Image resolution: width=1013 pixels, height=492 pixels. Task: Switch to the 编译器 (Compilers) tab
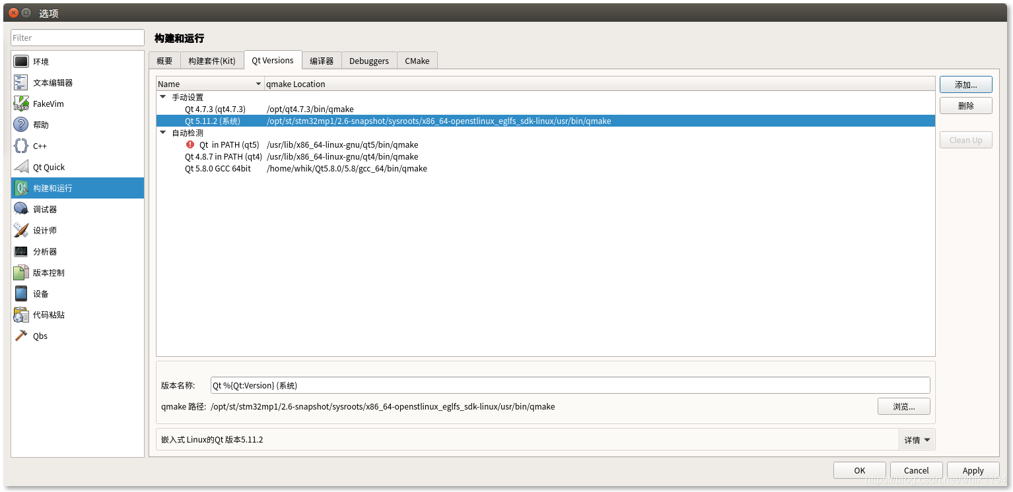[x=322, y=61]
